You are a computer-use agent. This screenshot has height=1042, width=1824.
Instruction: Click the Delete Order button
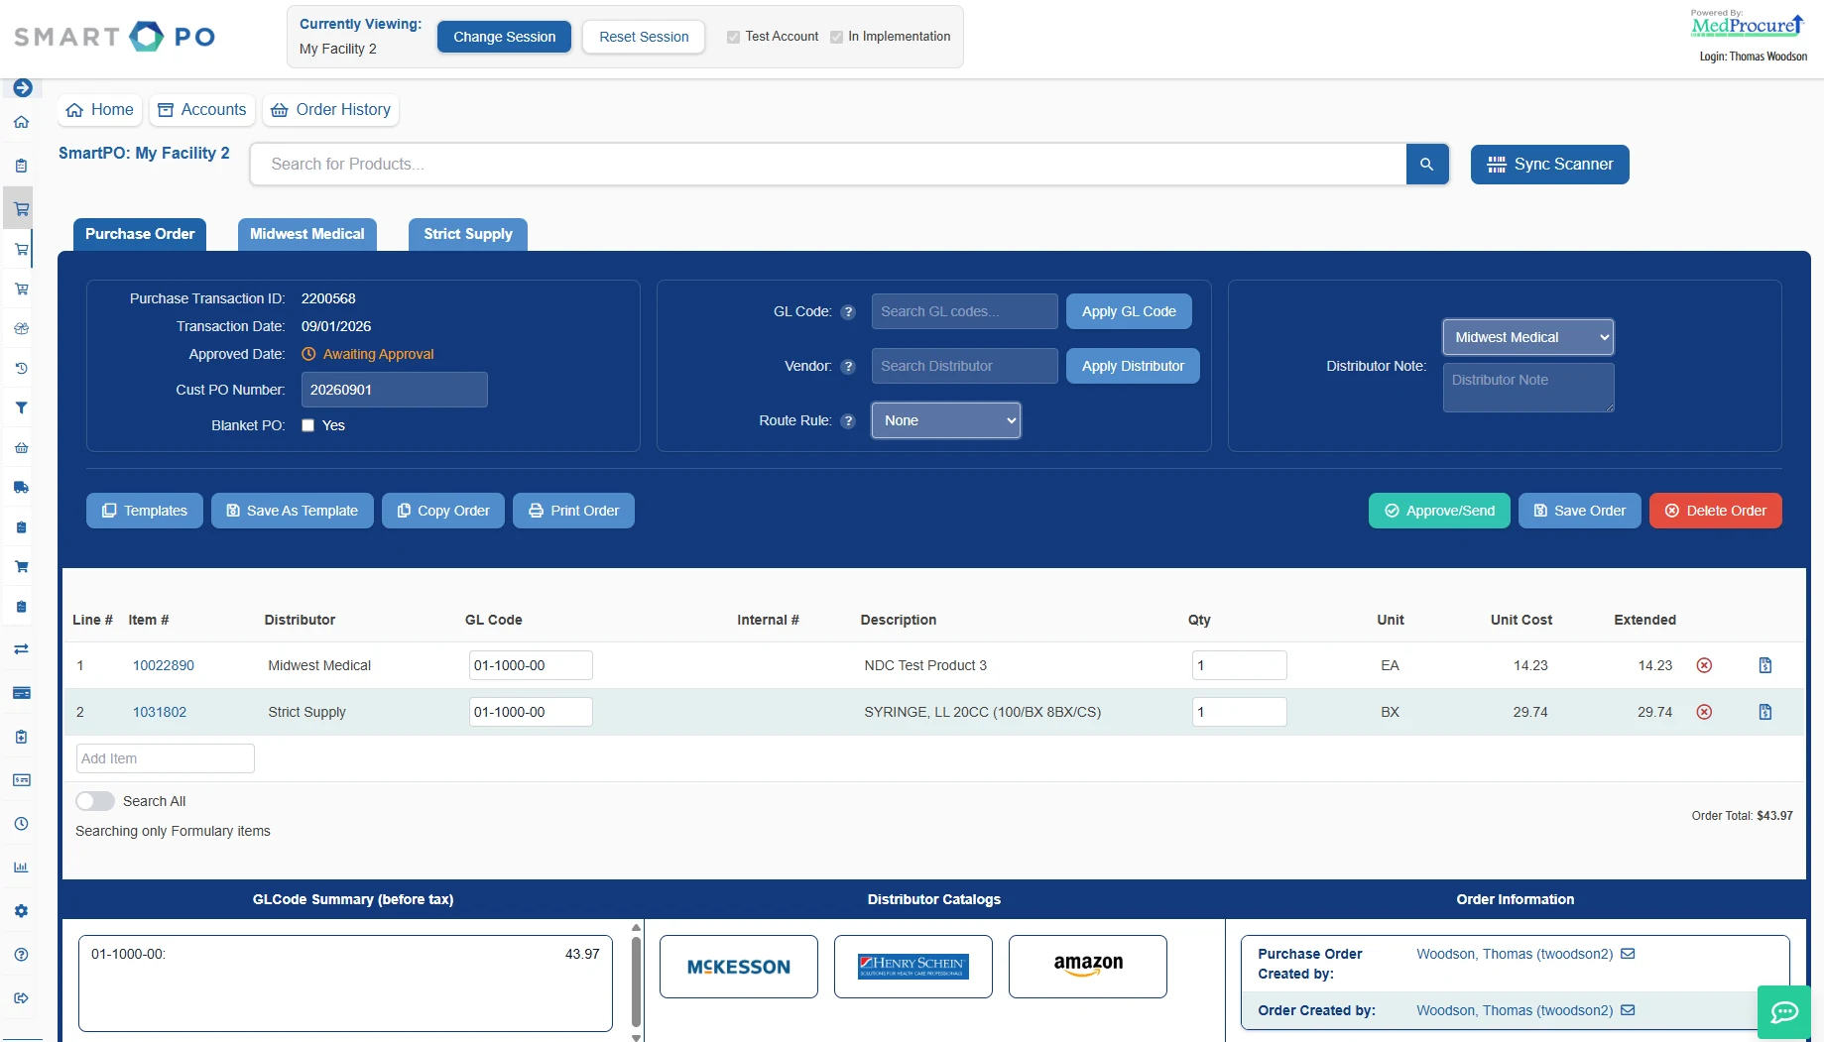pos(1715,511)
